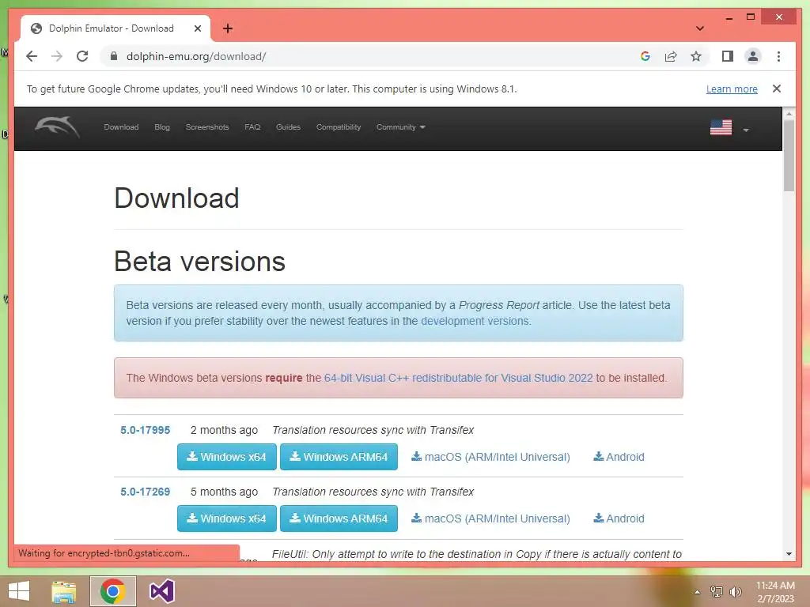The image size is (810, 607).
Task: Download Windows x64 for 5.0-17269
Action: click(227, 518)
